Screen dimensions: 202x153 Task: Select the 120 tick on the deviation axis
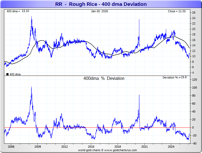coord(194,80)
